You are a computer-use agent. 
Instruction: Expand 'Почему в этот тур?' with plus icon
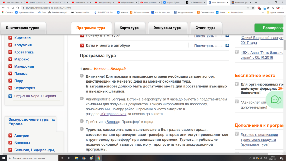[227, 36]
